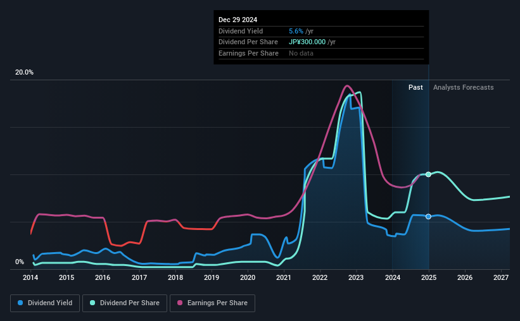Toggle the Dividend Yield legend button

45,303
